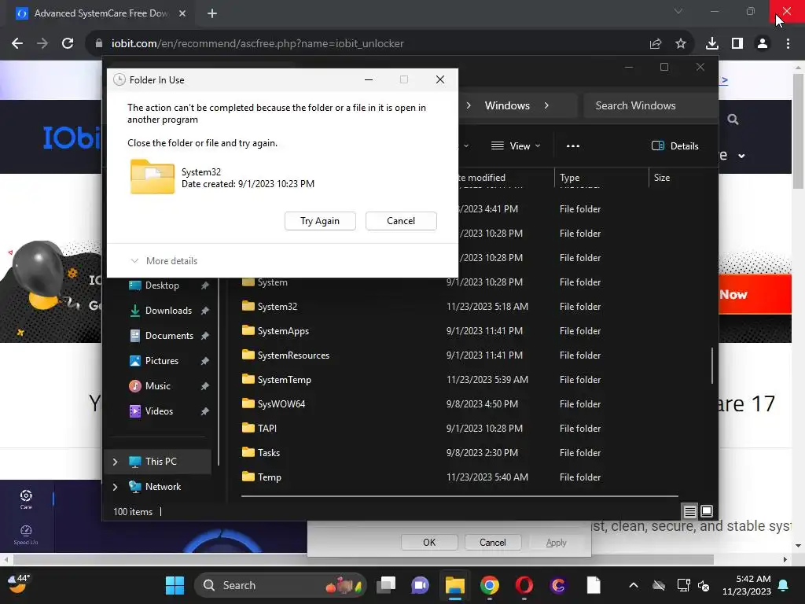Open a new Chrome tab
The width and height of the screenshot is (805, 604).
pyautogui.click(x=212, y=13)
